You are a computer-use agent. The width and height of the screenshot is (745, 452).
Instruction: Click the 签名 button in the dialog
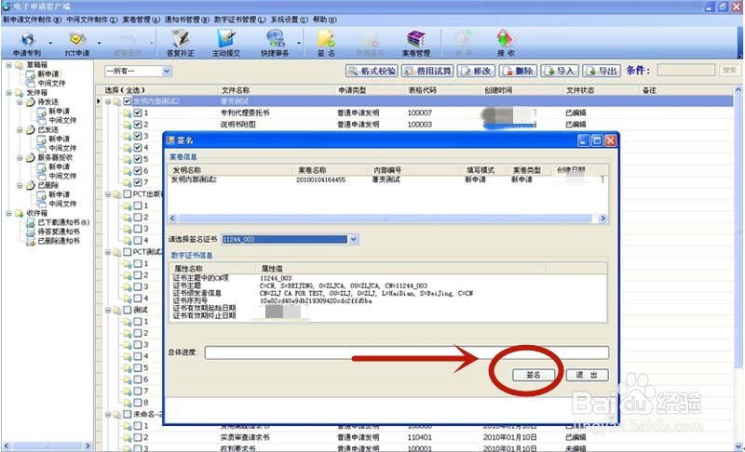pos(534,375)
